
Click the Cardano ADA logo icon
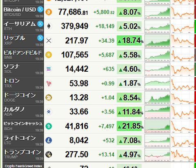click(x=49, y=112)
